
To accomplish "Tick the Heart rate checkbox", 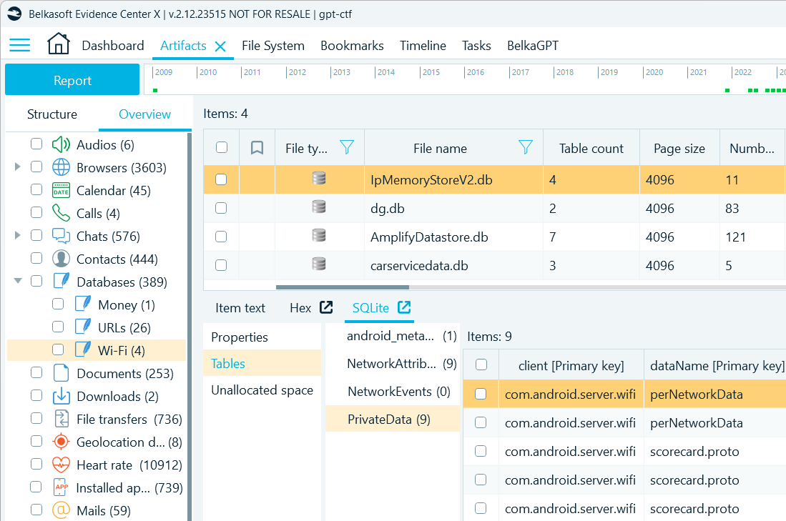I will [36, 464].
